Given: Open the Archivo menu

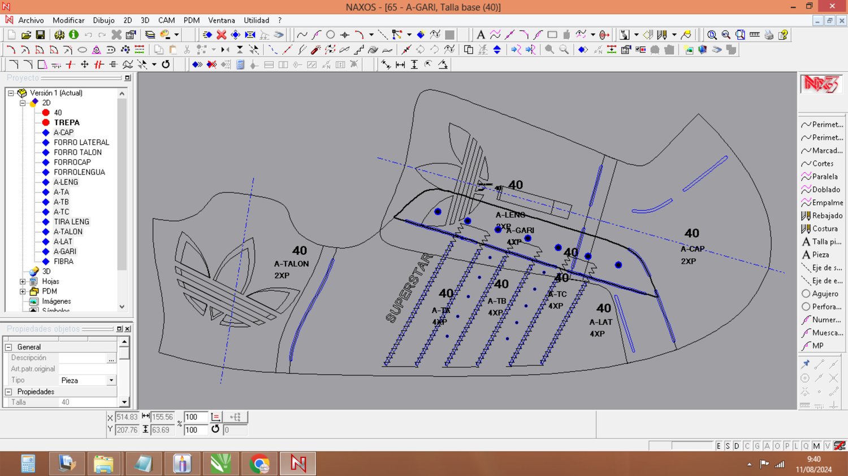Looking at the screenshot, I should click(x=31, y=20).
